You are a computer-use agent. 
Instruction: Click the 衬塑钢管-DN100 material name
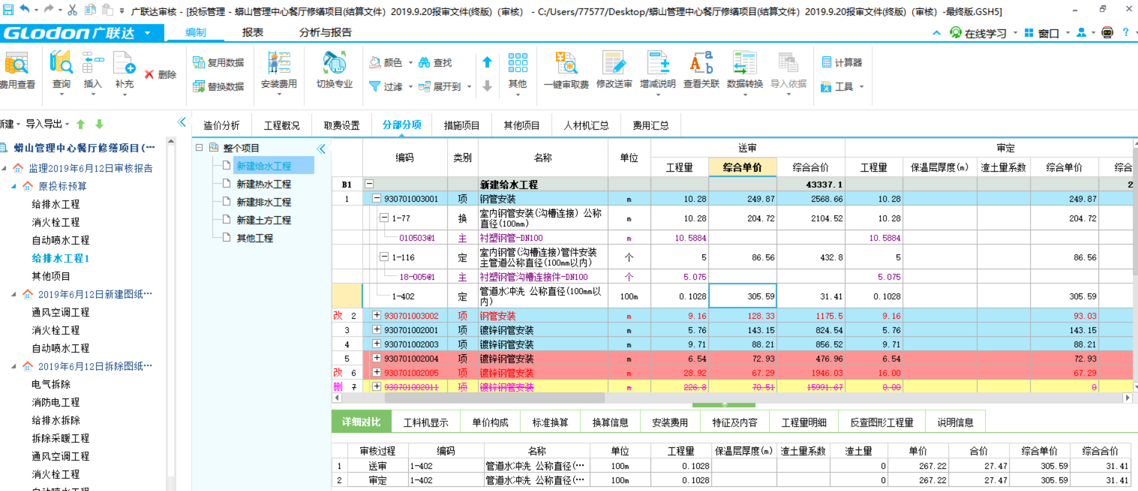point(511,238)
